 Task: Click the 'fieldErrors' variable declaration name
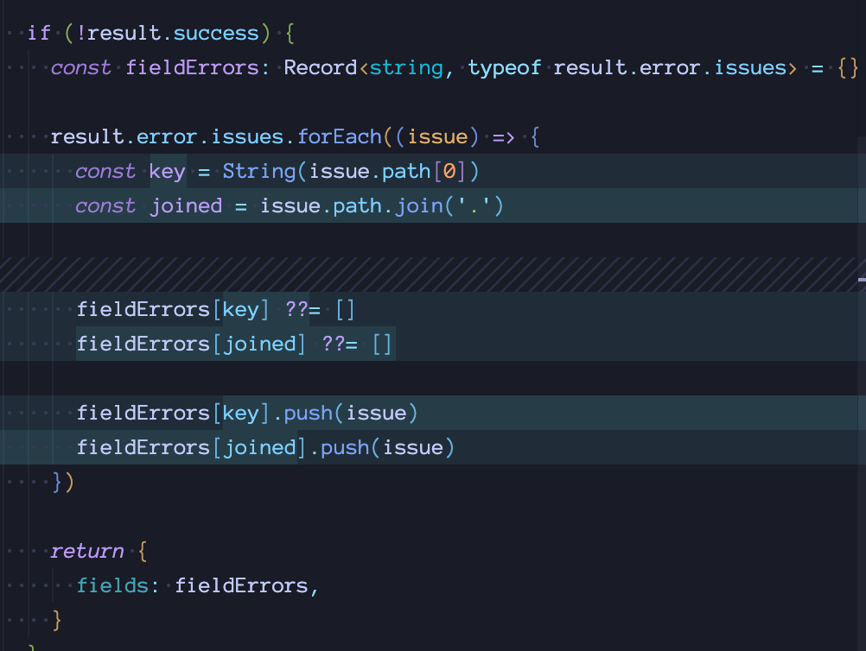click(192, 68)
